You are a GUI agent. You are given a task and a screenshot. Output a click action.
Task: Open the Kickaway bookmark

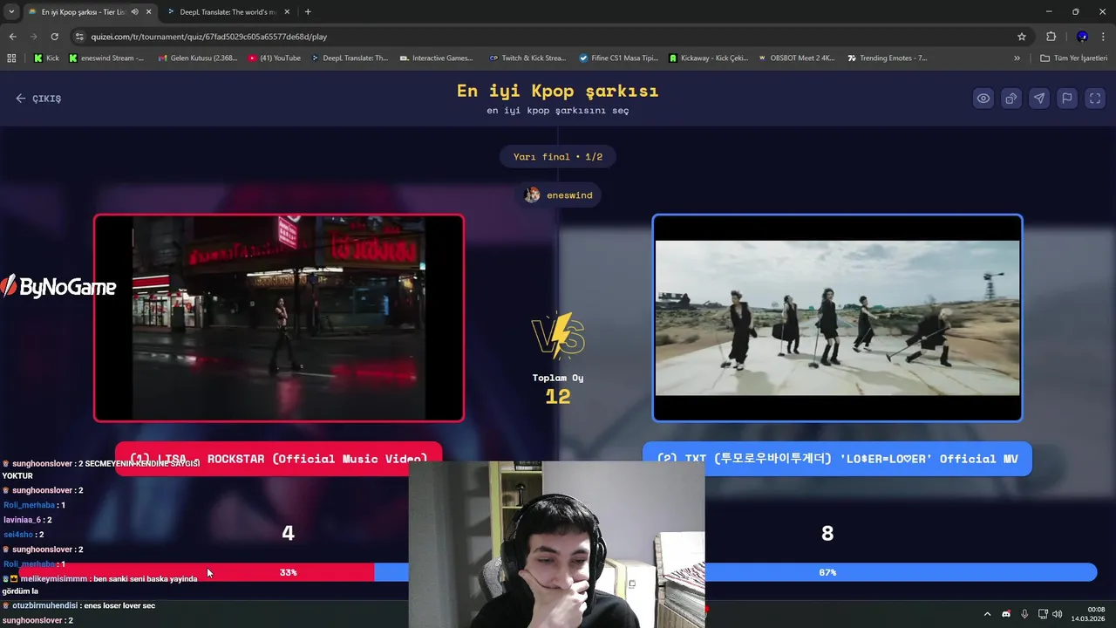708,58
